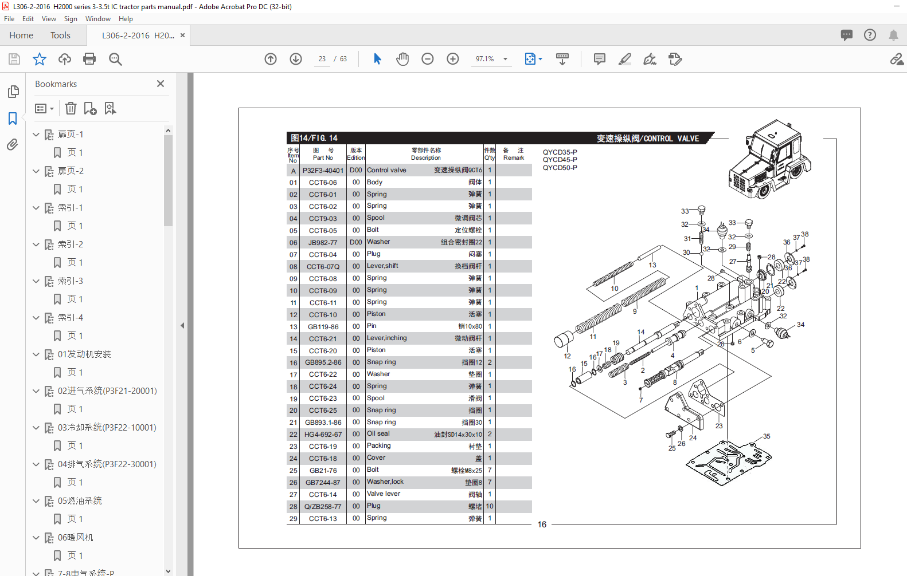Open the Sign document tool
The image size is (907, 576).
click(x=650, y=59)
